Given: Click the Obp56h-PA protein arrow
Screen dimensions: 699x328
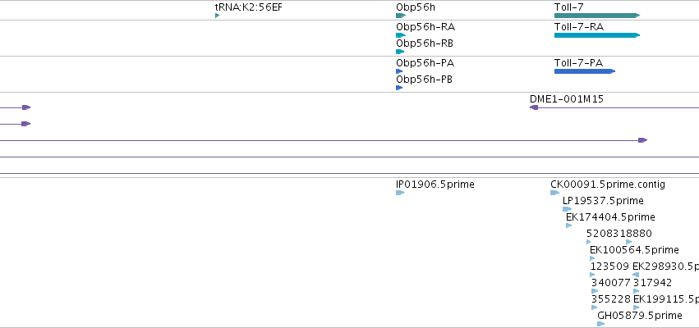Looking at the screenshot, I should [399, 71].
